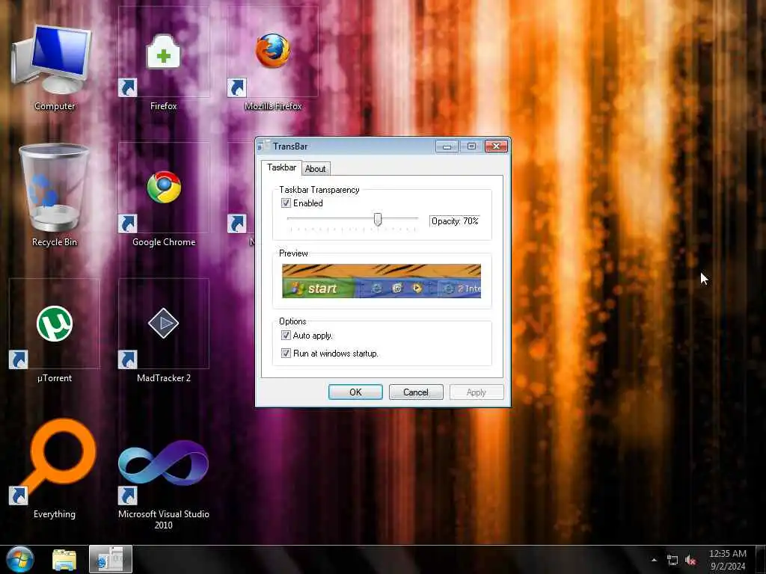
Task: Select the Google Chrome desktop shortcut
Action: 164,195
